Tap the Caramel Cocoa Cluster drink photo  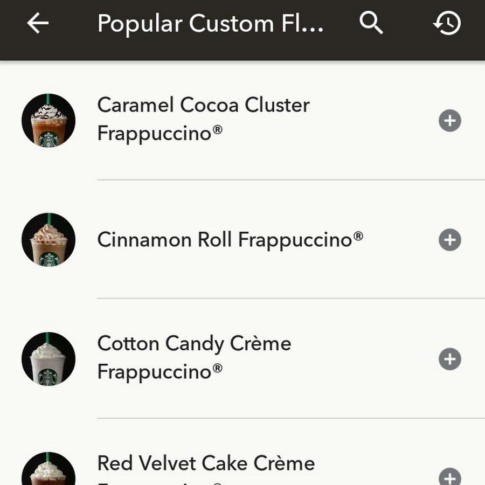pos(48,120)
